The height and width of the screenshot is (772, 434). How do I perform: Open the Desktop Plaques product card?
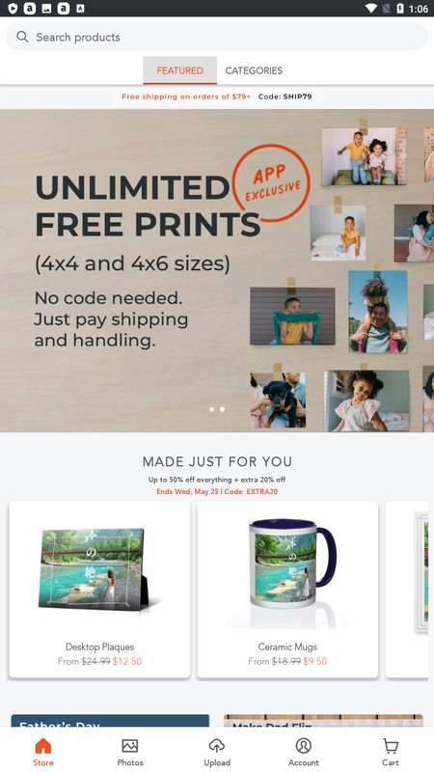point(99,590)
